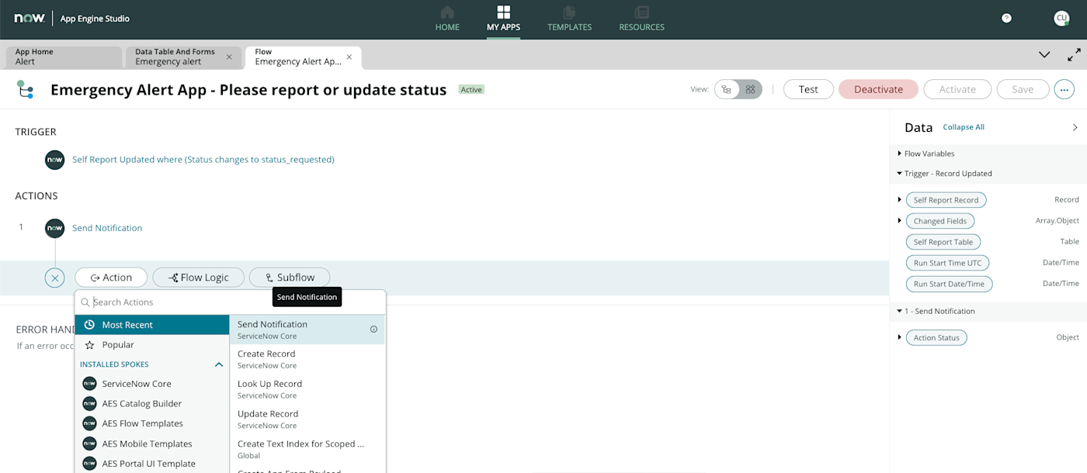1087x473 pixels.
Task: Cancel adding step with the X circle
Action: tap(54, 278)
